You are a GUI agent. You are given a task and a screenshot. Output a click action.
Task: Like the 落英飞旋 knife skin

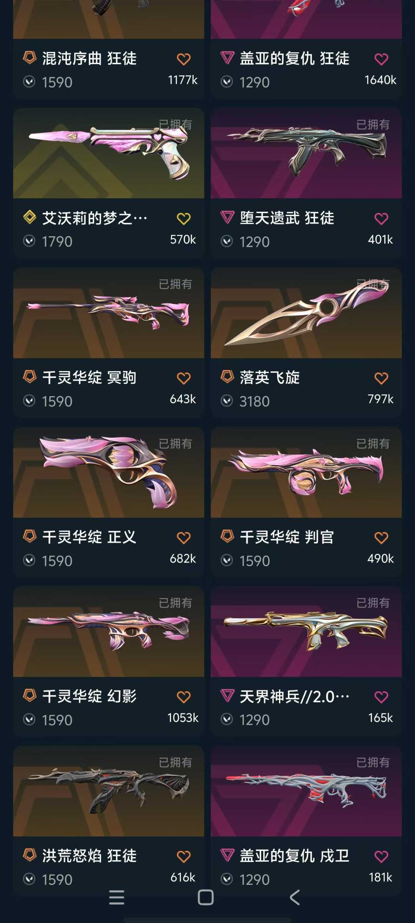(x=381, y=378)
